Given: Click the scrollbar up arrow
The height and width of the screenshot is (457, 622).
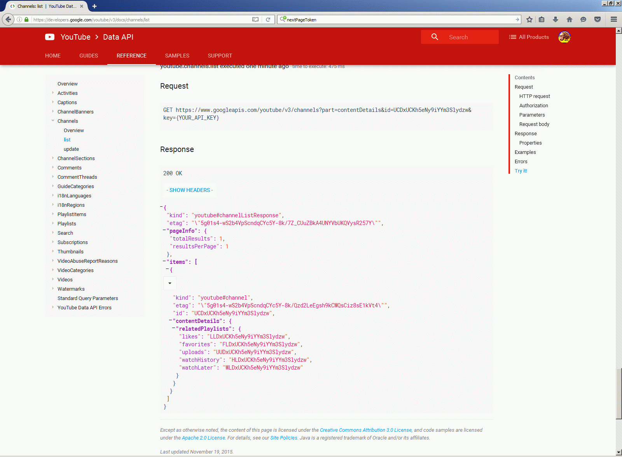Looking at the screenshot, I should click(x=619, y=31).
